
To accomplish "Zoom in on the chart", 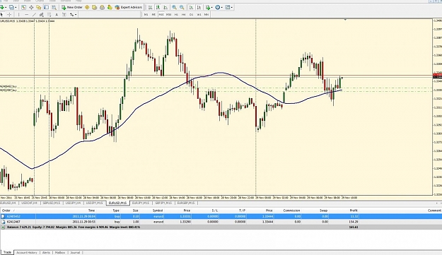I will point(174,7).
